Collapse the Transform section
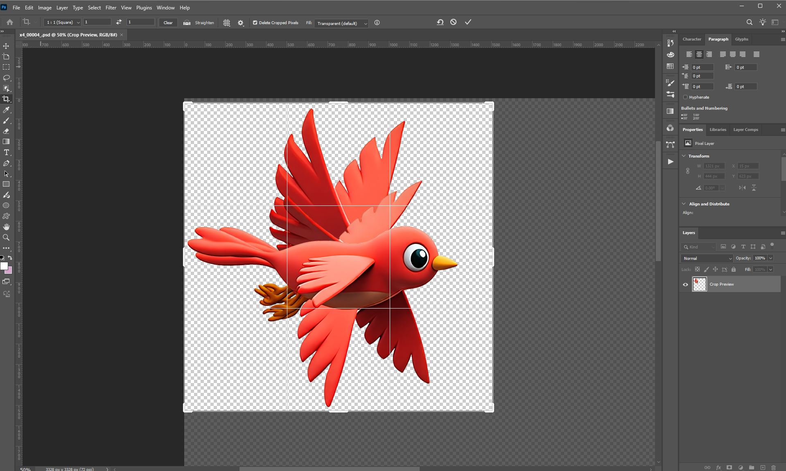Image resolution: width=786 pixels, height=471 pixels. pyautogui.click(x=684, y=156)
